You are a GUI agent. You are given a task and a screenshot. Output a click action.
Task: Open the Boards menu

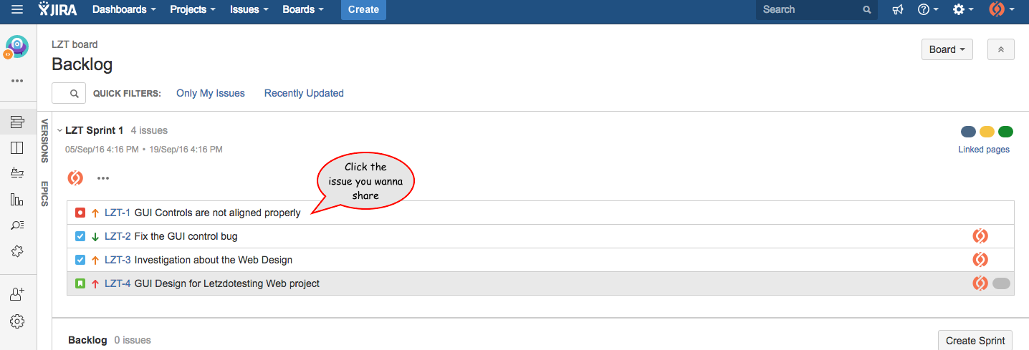(303, 10)
